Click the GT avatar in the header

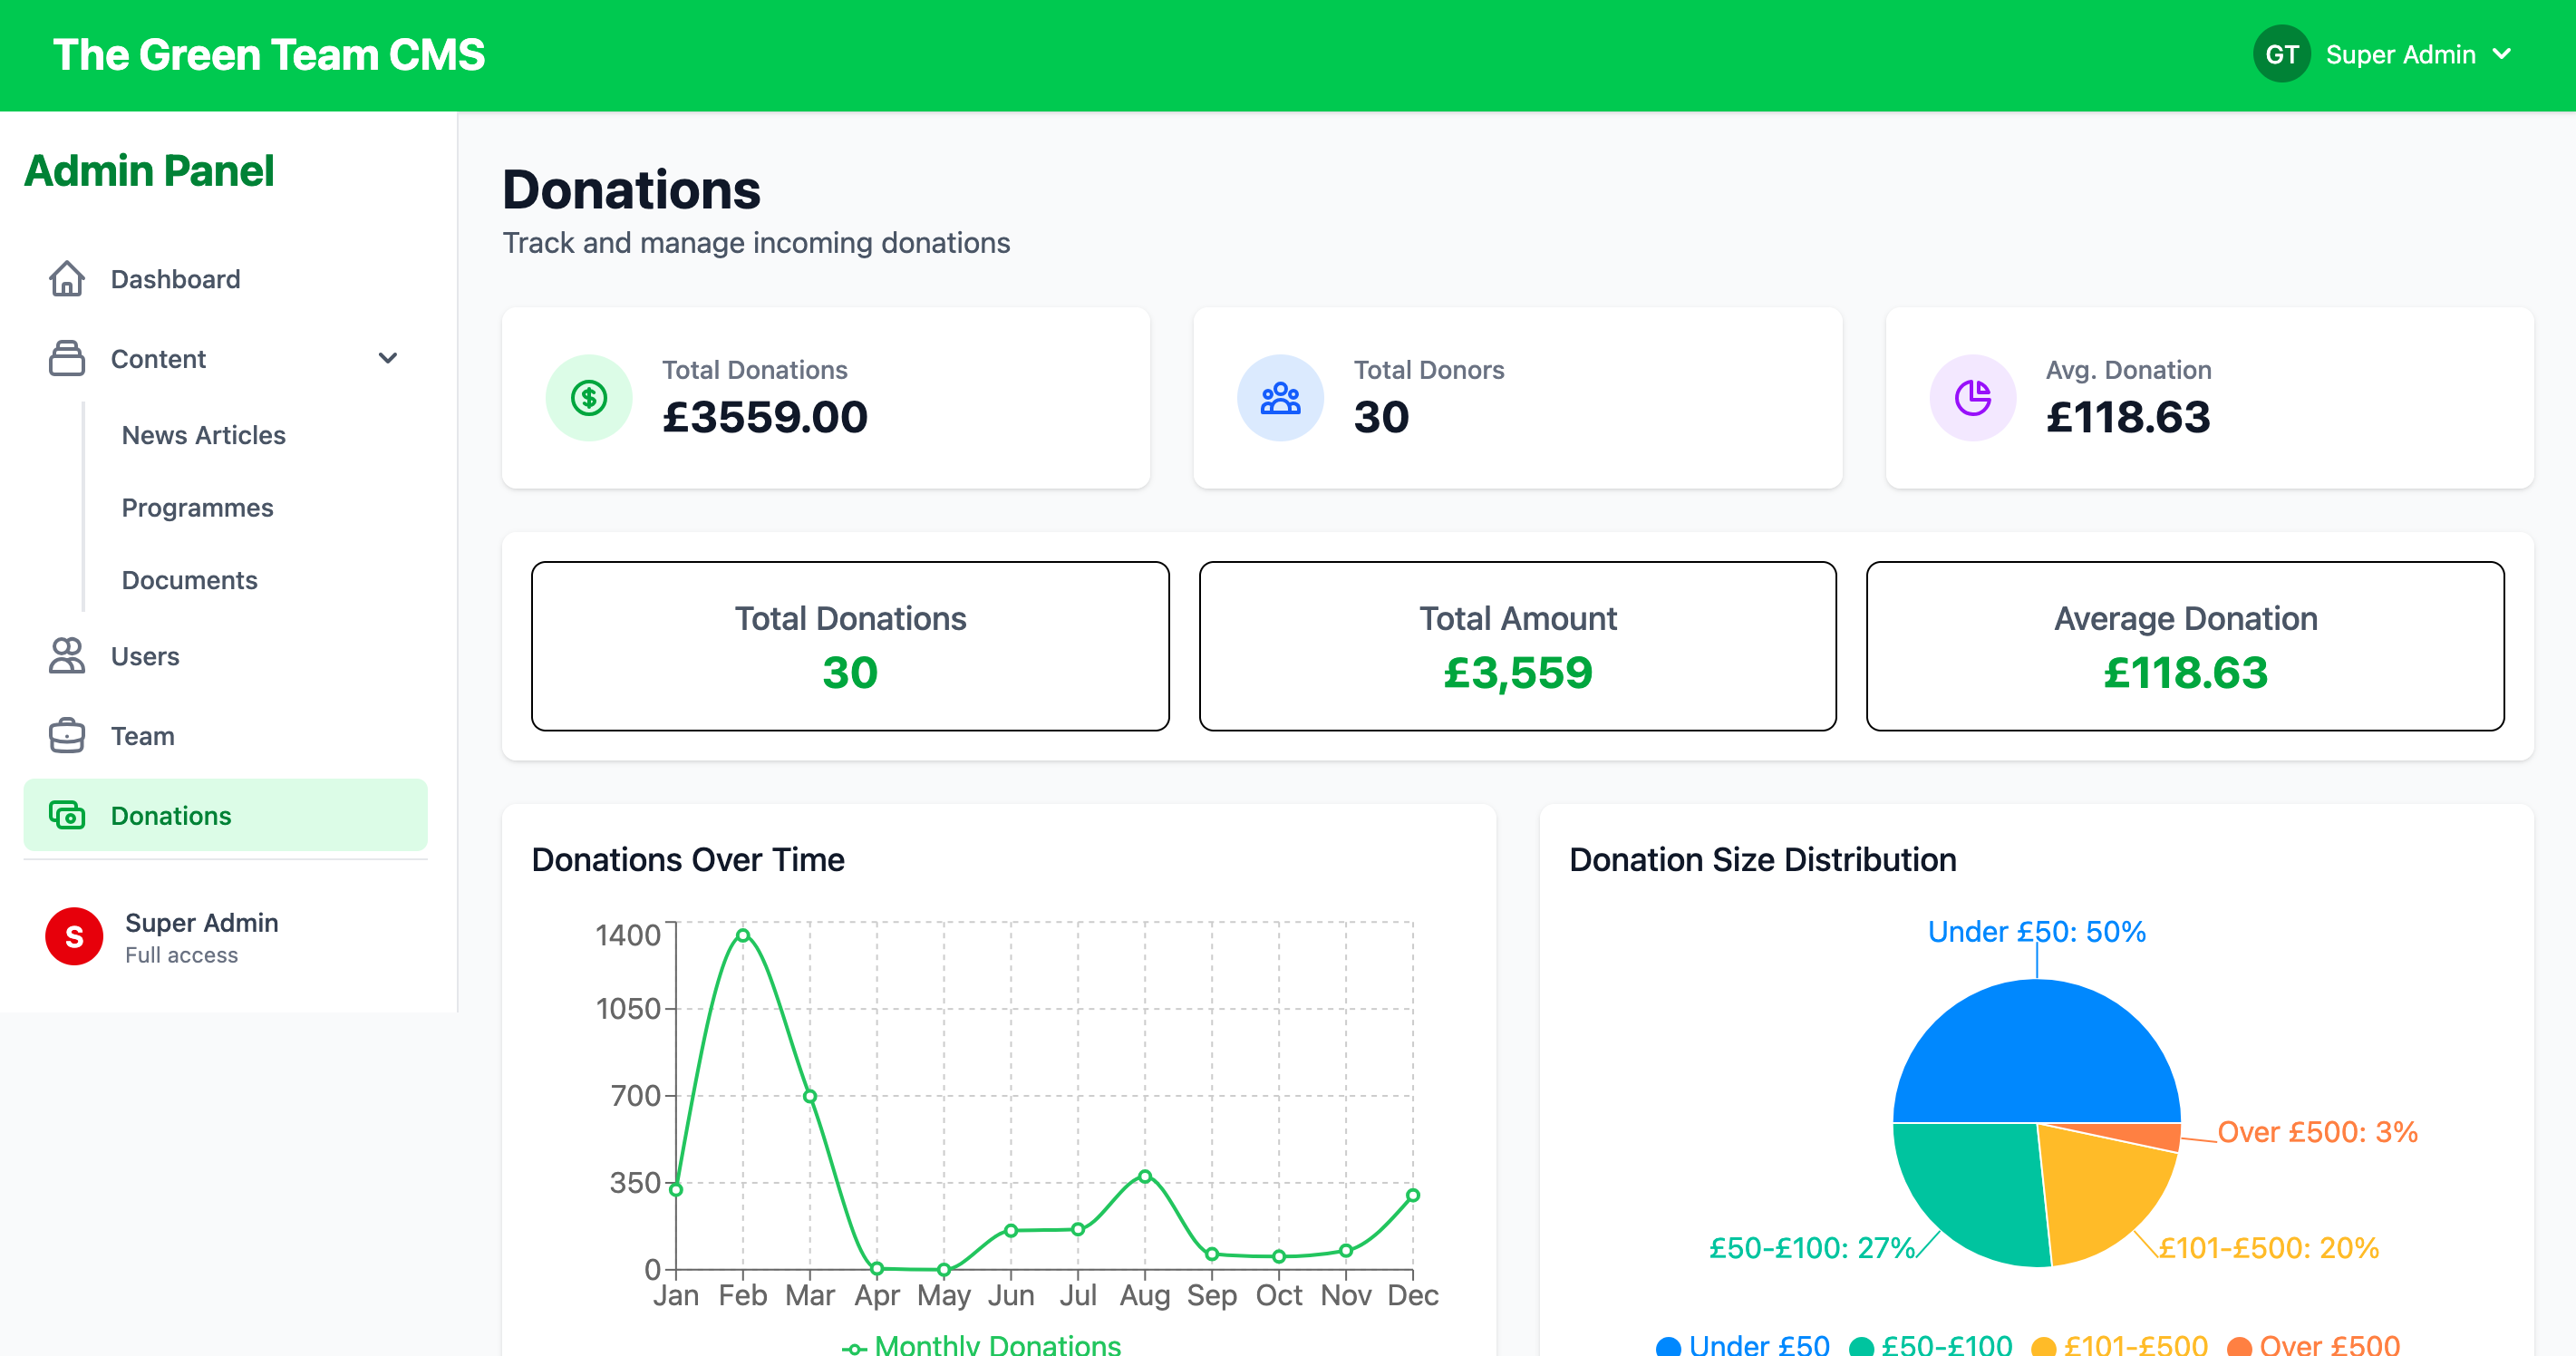point(2281,54)
